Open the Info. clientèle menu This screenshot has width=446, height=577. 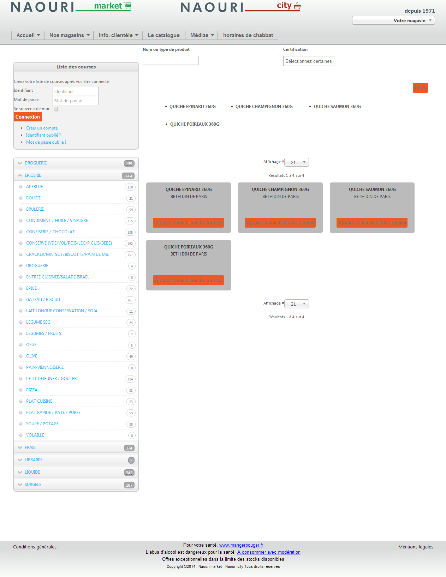point(118,35)
